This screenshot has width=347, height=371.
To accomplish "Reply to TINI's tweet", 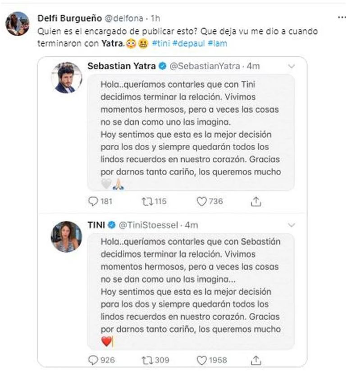I will tap(93, 360).
